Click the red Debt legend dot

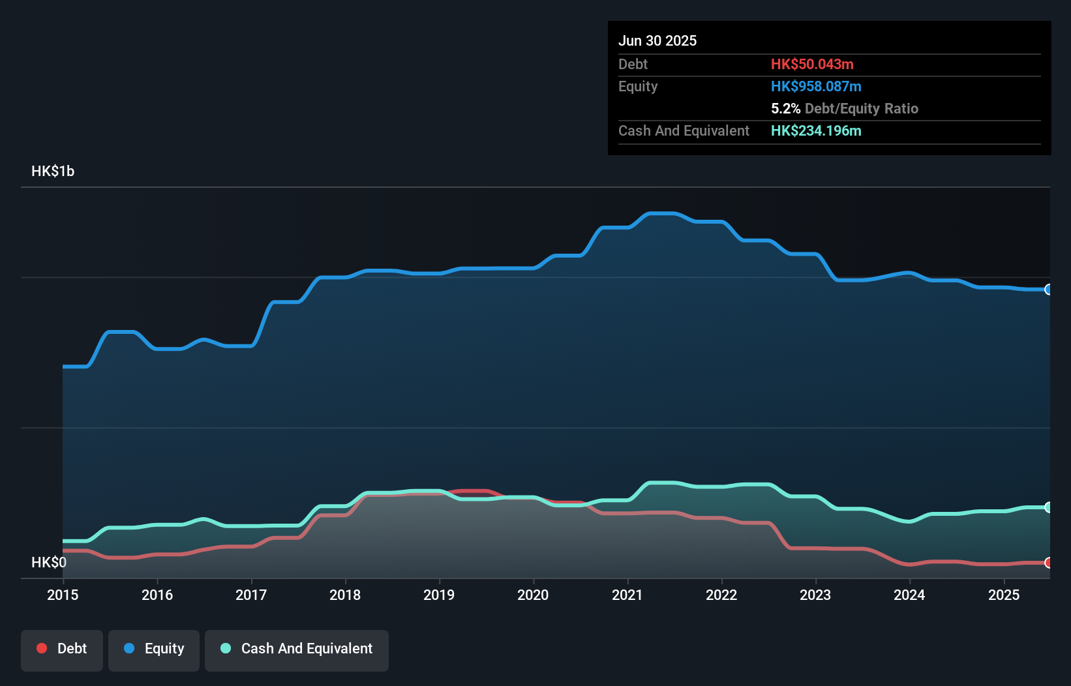tap(42, 648)
